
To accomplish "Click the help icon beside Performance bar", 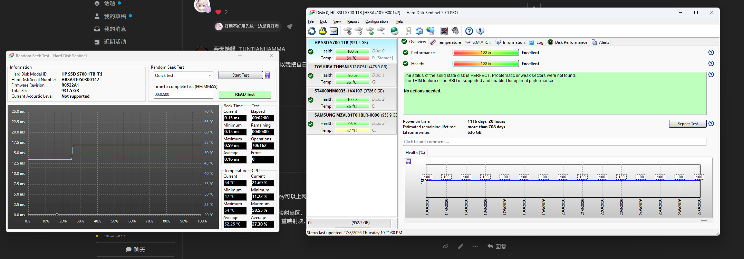I will click(711, 53).
